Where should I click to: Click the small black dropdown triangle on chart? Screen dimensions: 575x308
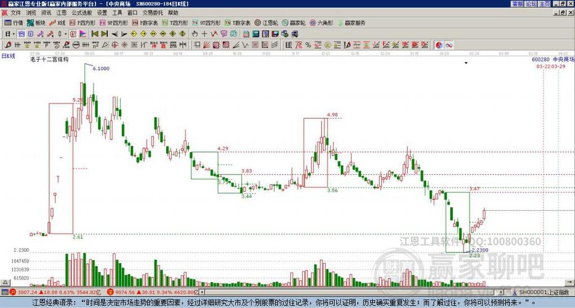[466, 63]
